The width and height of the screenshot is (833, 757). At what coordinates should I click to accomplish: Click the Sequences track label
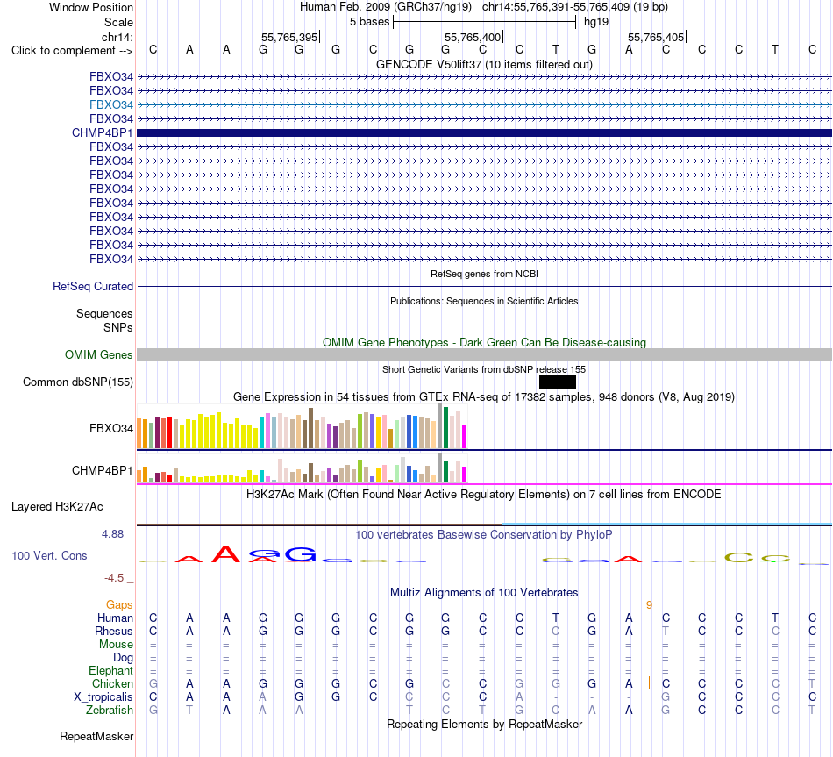[104, 314]
